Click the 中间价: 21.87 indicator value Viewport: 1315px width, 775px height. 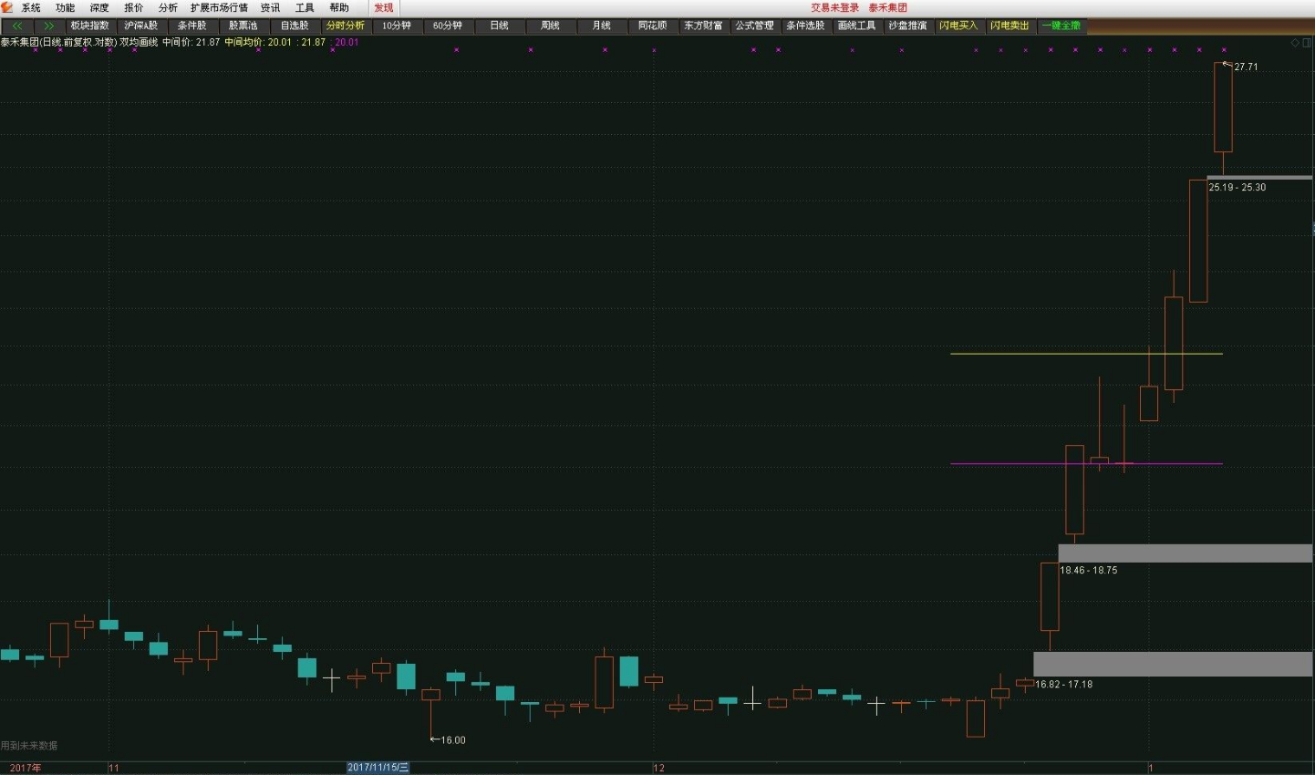(191, 42)
